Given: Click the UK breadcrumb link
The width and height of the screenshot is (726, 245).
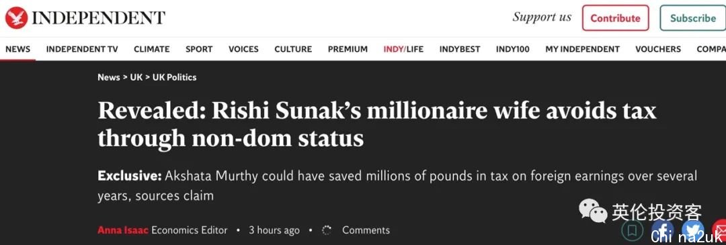Looking at the screenshot, I should (136, 77).
